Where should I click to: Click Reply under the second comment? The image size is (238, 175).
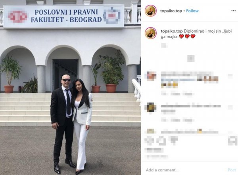click(188, 120)
